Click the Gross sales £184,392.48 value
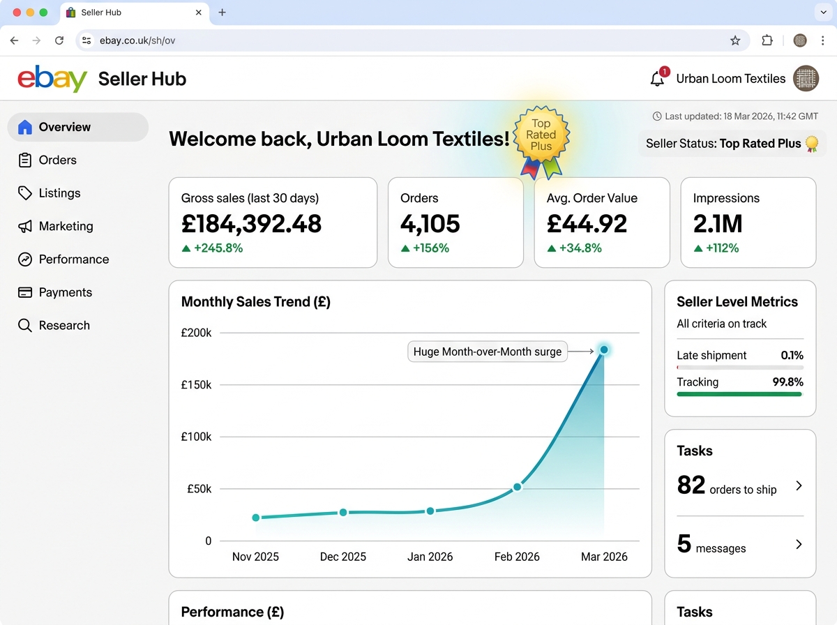Image resolution: width=837 pixels, height=625 pixels. point(252,224)
